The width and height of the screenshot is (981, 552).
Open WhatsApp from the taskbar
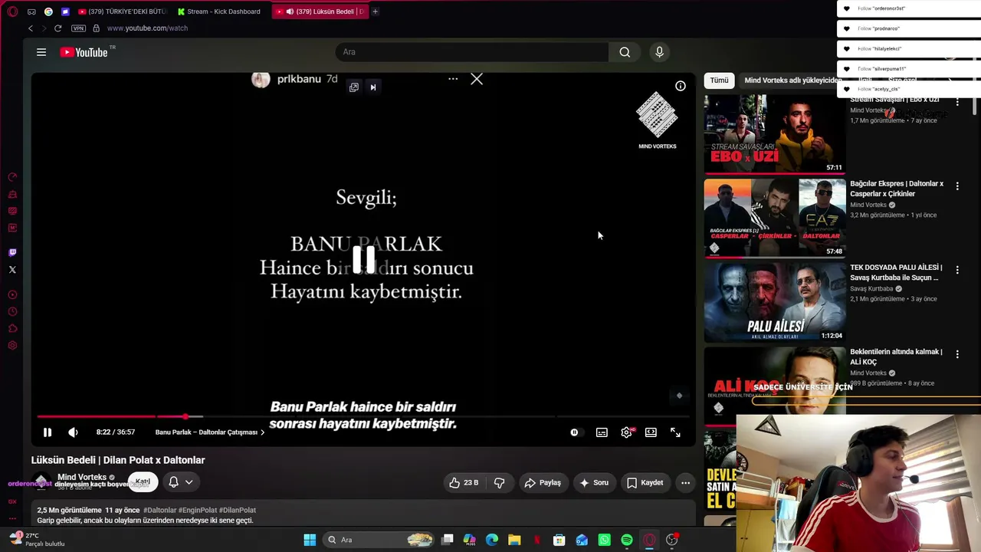pyautogui.click(x=605, y=540)
